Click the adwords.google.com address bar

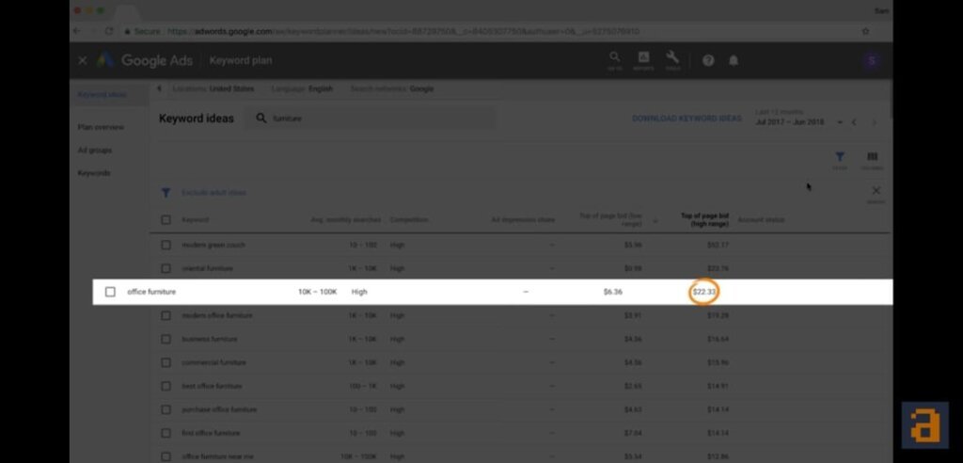(x=403, y=31)
